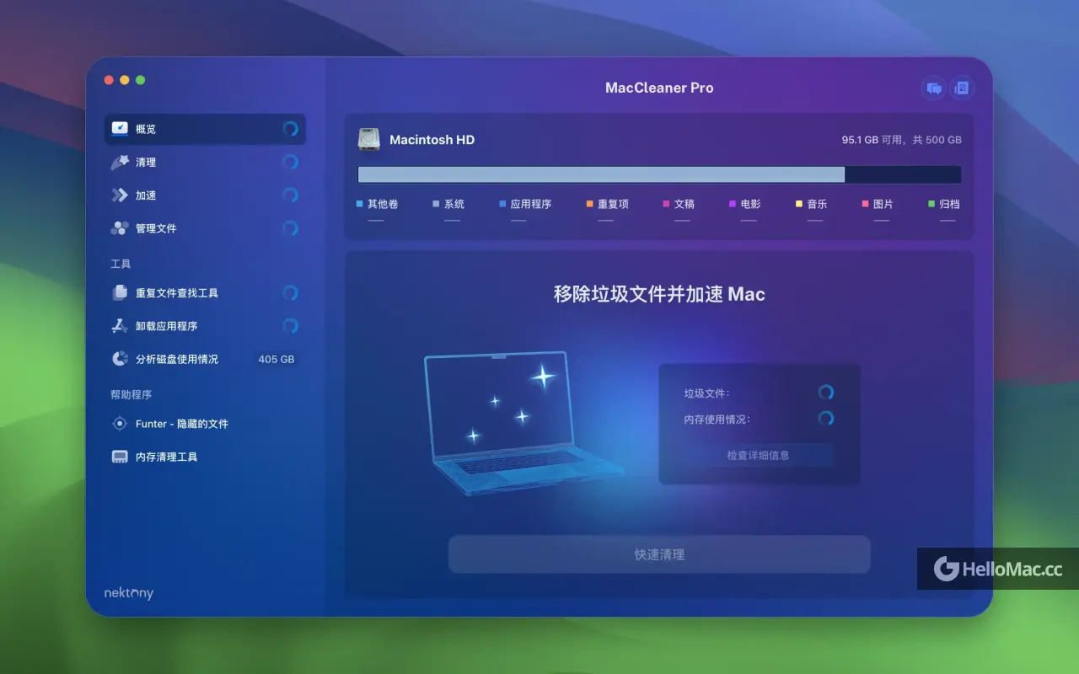Open the news list icon in header
The width and height of the screenshot is (1079, 674).
962,88
